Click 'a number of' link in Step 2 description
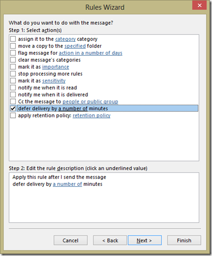Image resolution: width=212 pixels, height=256 pixels. pos(67,184)
